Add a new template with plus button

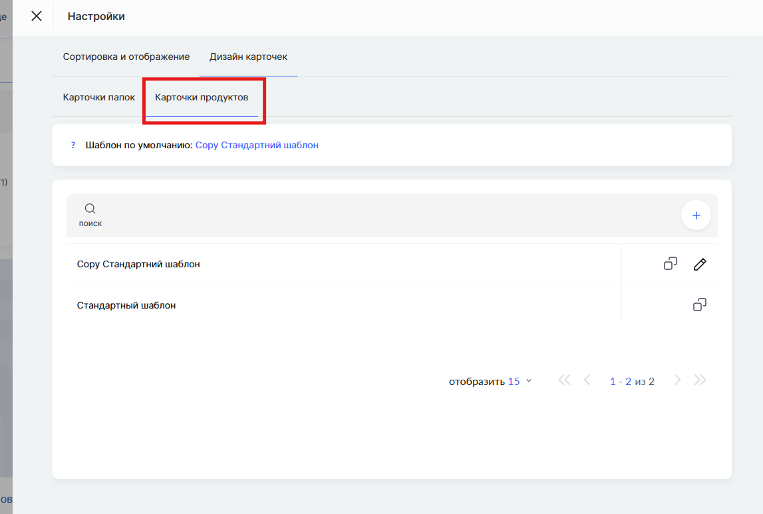coord(696,215)
